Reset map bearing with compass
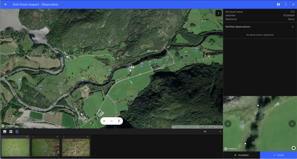Screen dimensions: 297x159 119,121
